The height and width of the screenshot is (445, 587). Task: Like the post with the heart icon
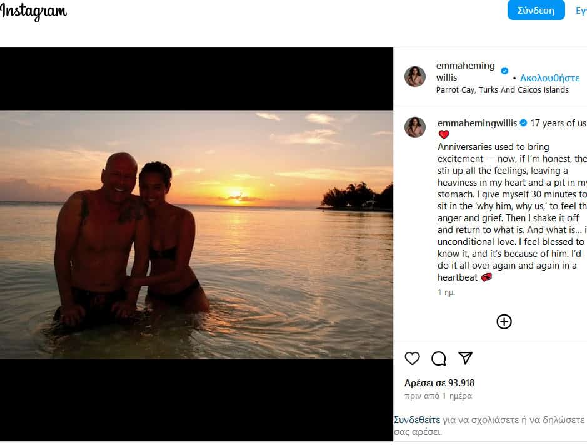pyautogui.click(x=412, y=358)
